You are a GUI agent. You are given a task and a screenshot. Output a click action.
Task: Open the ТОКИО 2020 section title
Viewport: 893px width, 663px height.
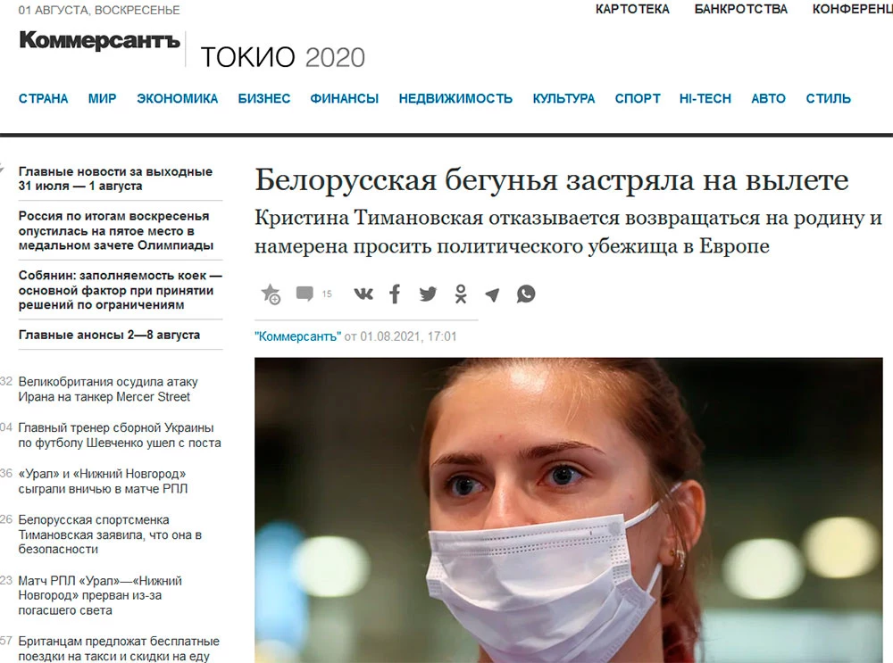[x=282, y=57]
